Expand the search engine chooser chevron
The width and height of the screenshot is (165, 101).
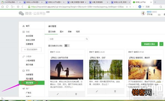143,7
